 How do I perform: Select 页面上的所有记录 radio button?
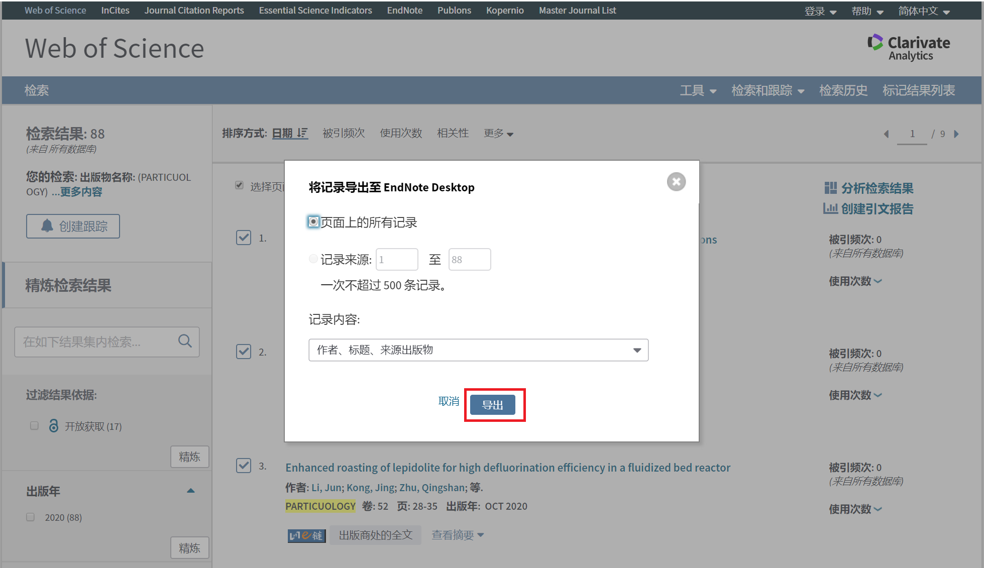click(x=313, y=222)
